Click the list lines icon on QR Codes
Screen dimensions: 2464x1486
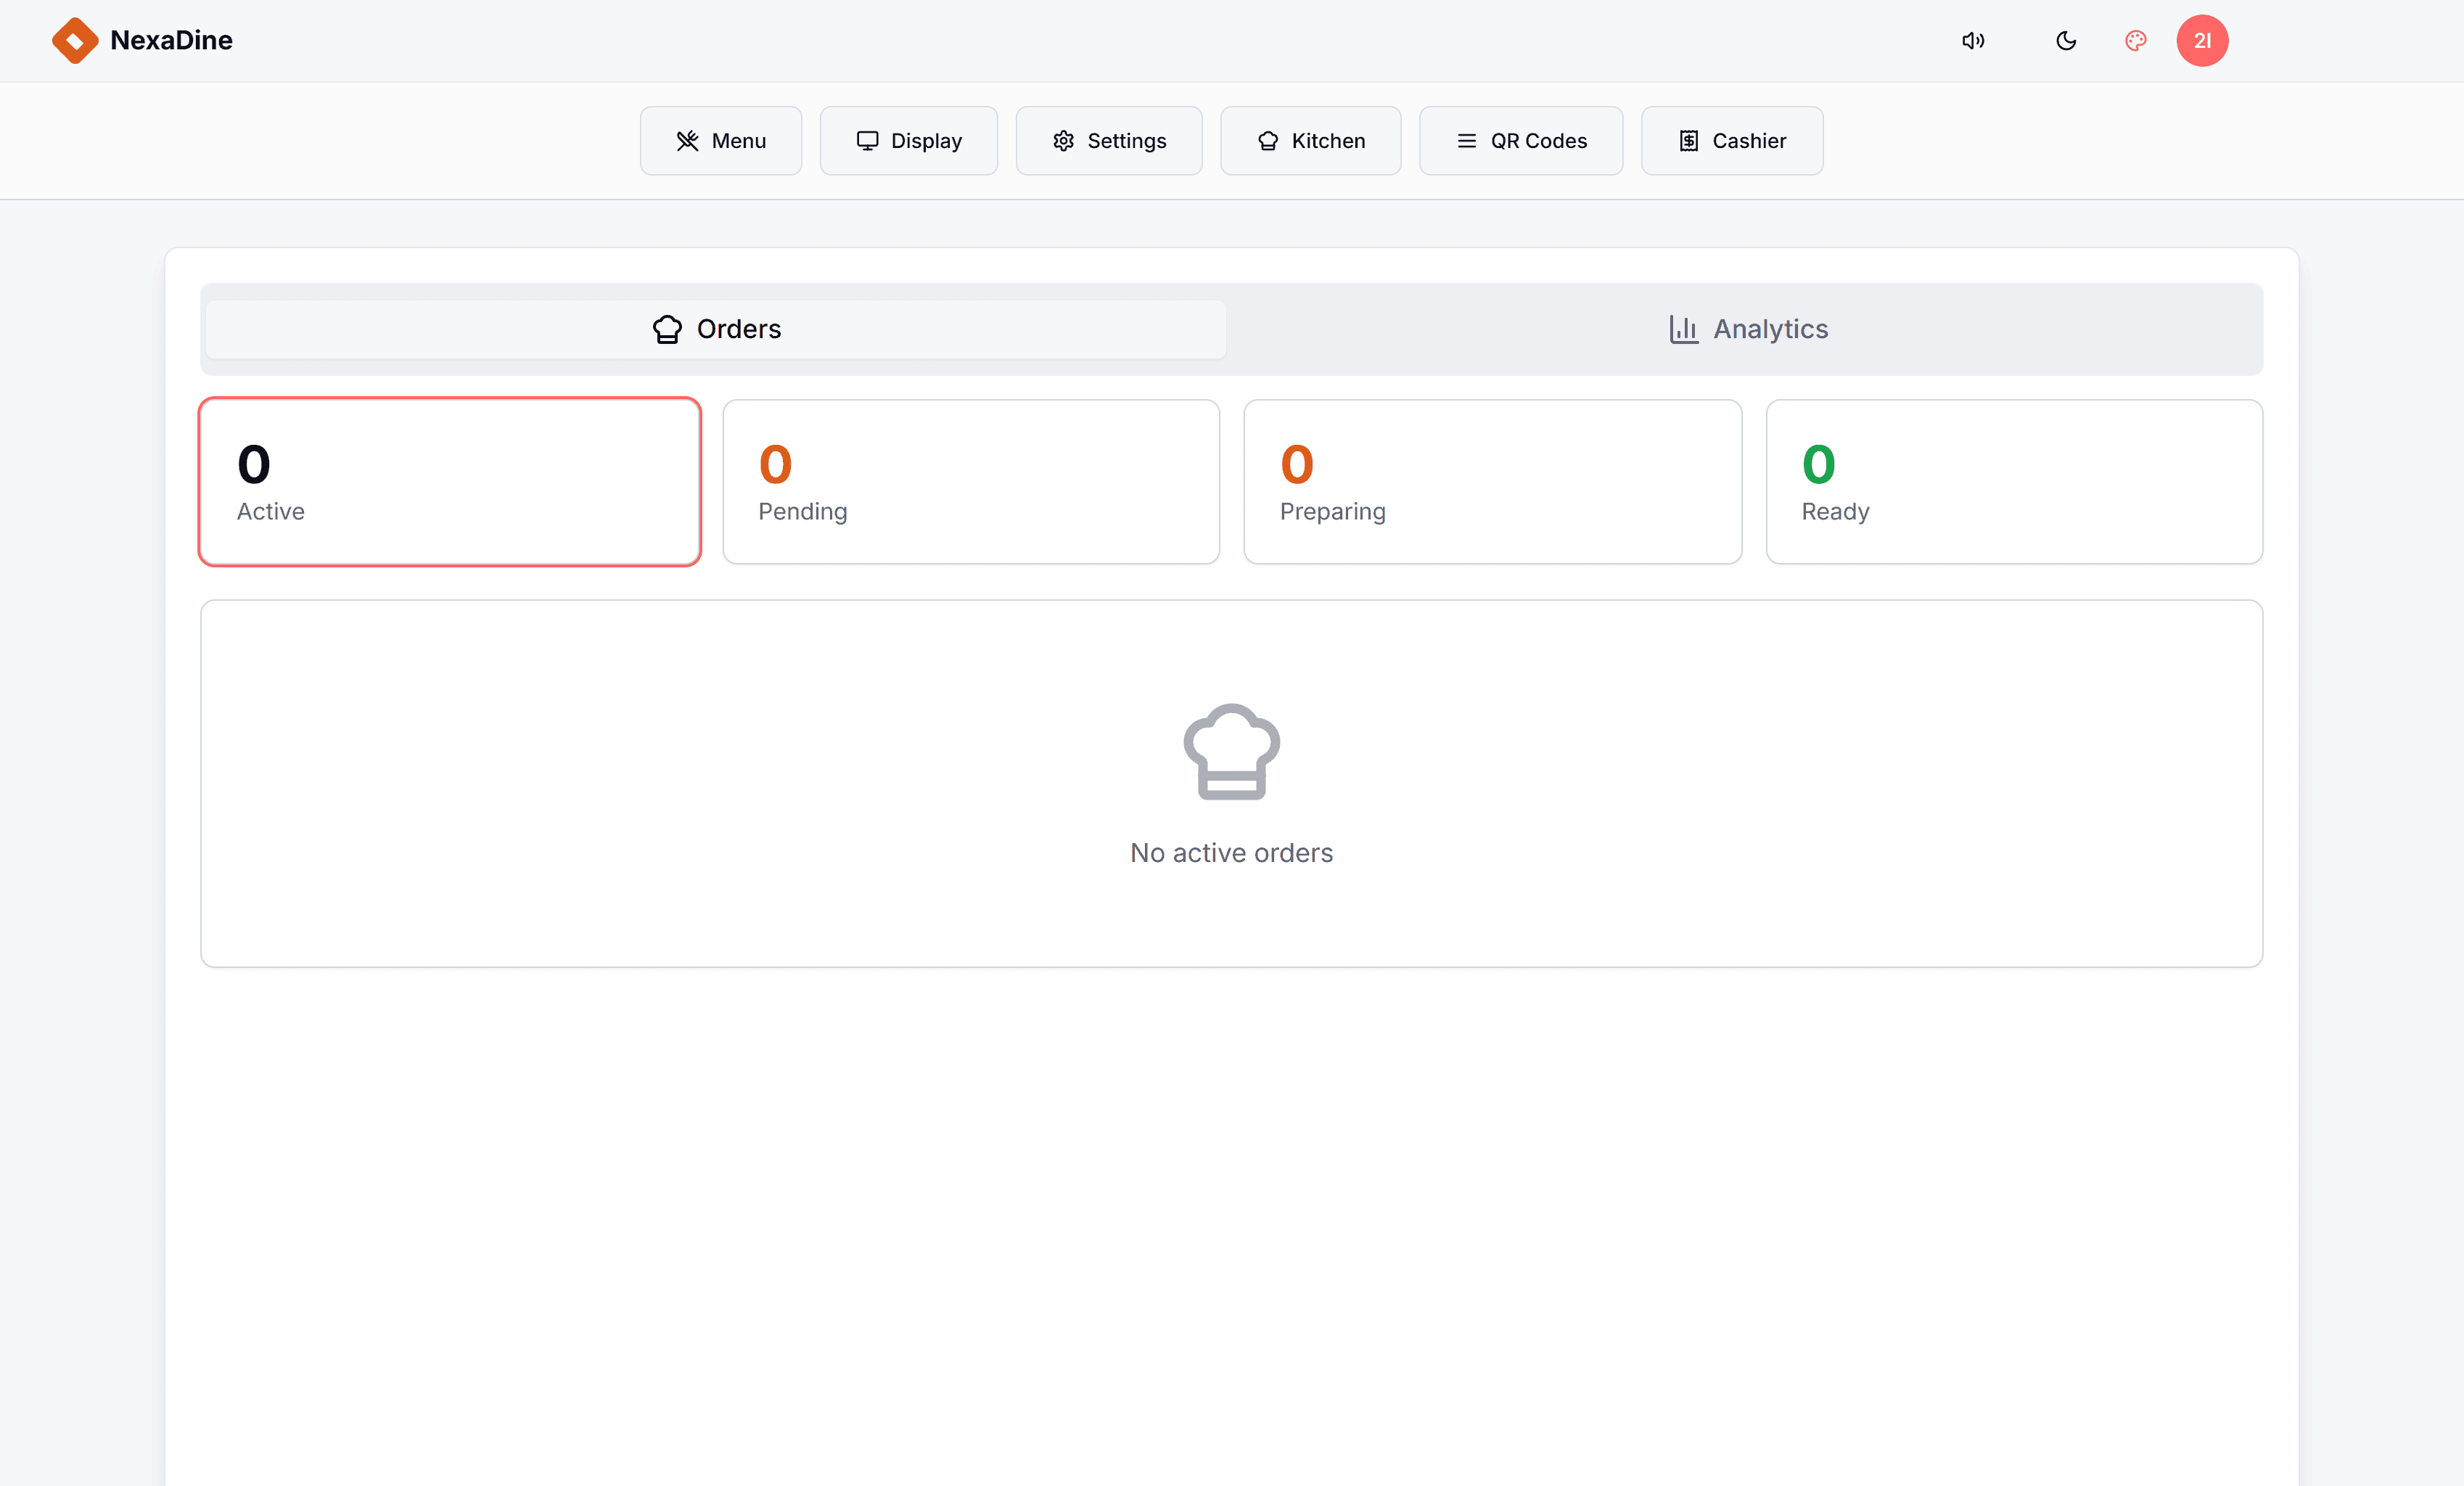click(1467, 141)
